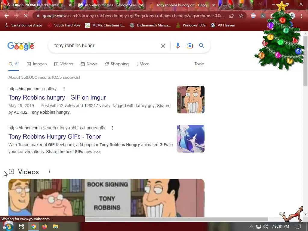Open Chrome's three-dot menu
The height and width of the screenshot is (231, 308).
pos(301,16)
